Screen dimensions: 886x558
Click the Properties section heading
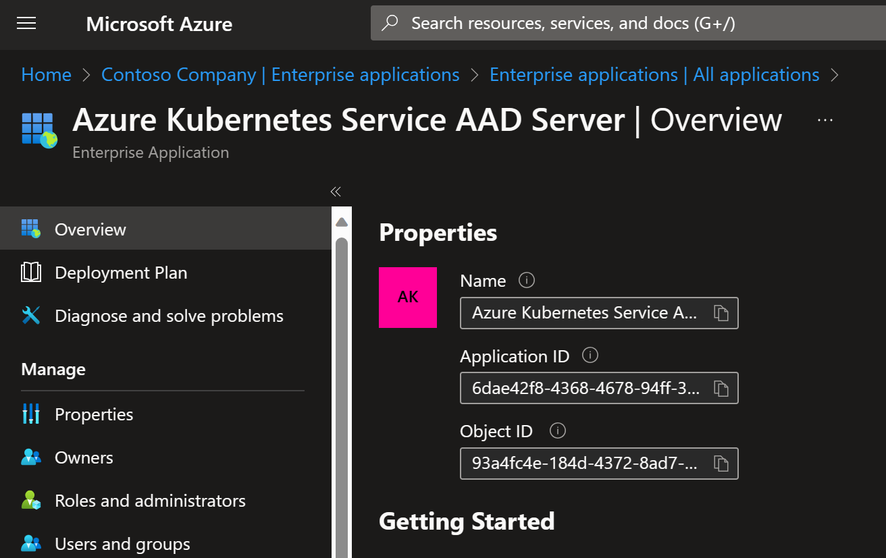tap(438, 233)
